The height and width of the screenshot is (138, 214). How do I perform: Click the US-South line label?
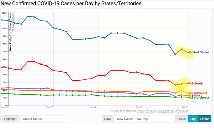click(x=196, y=84)
